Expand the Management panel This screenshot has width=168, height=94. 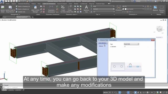15,14
